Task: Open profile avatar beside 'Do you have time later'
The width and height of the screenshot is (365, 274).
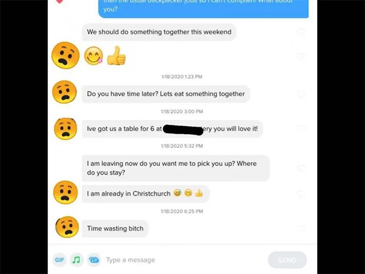Action: [x=65, y=92]
